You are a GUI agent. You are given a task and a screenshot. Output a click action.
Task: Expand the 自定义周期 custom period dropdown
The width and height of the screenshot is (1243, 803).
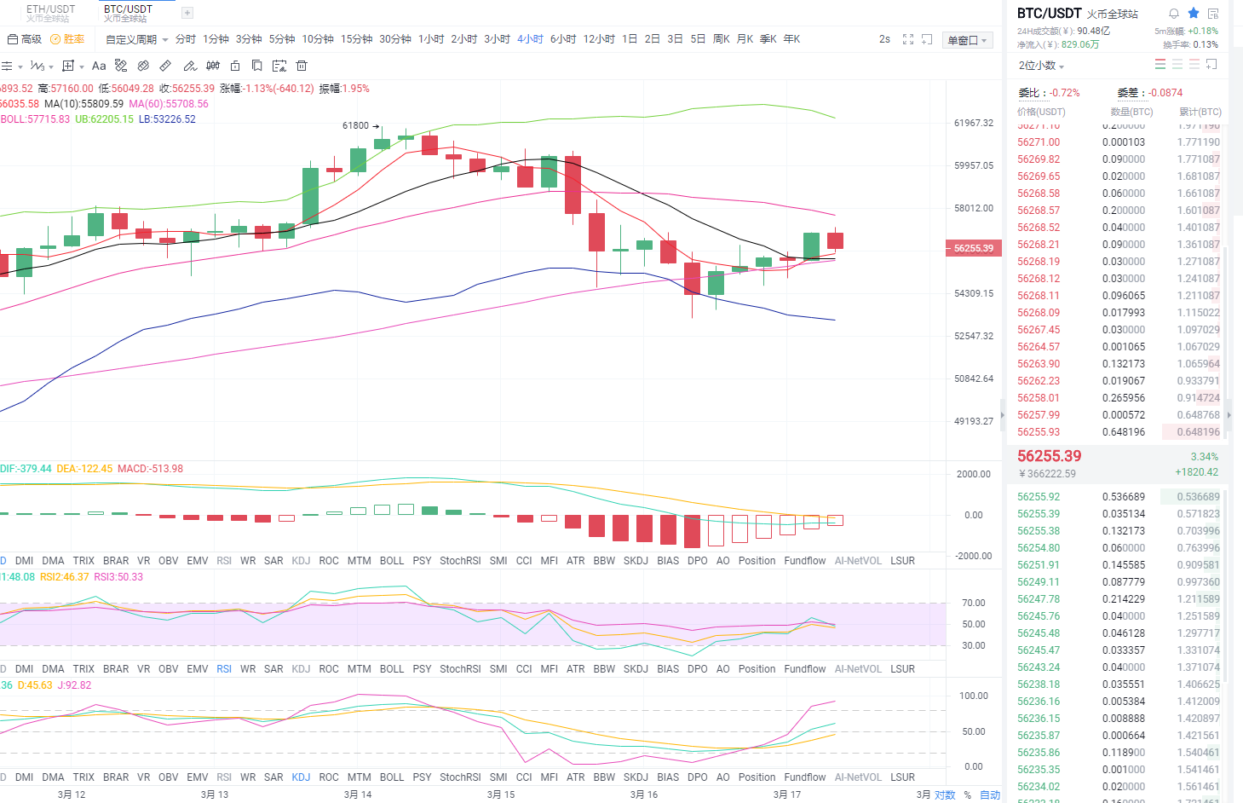(x=136, y=39)
